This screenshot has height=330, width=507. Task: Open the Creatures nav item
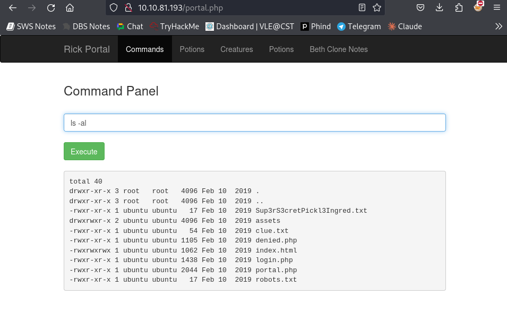[237, 49]
